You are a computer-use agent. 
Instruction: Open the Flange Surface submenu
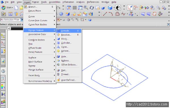[40, 70]
